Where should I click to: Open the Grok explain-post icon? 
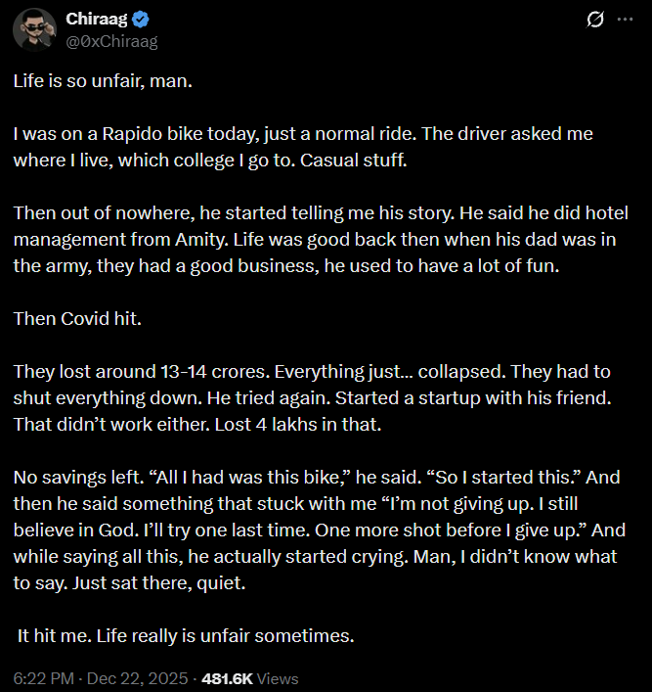(x=592, y=20)
